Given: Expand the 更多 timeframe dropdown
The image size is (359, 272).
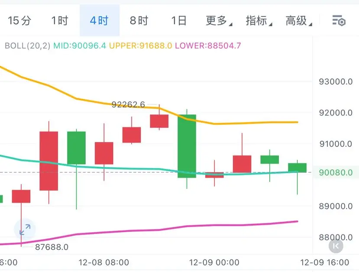Looking at the screenshot, I should [219, 21].
